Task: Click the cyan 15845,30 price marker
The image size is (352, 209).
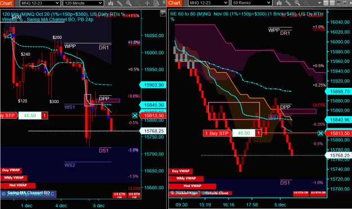Action: [x=153, y=105]
